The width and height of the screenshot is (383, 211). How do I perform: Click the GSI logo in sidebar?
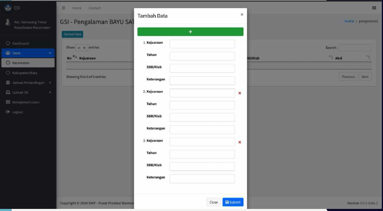click(x=8, y=8)
